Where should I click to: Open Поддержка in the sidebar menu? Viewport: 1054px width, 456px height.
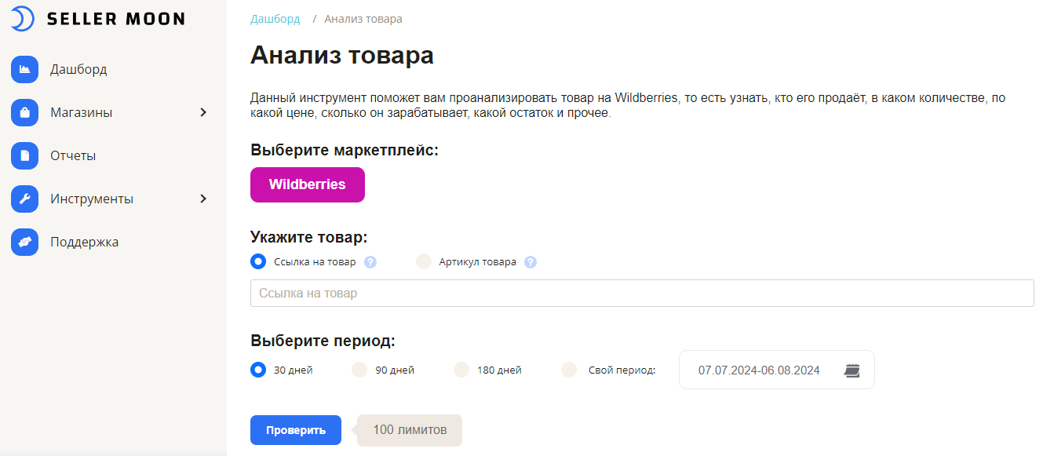[84, 242]
